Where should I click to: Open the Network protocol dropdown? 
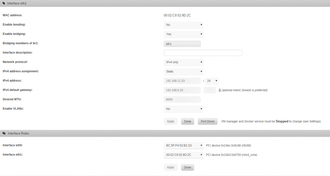(x=183, y=62)
